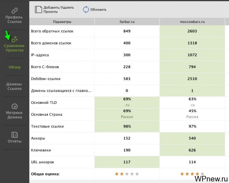Select the IP-адреса row label
This screenshot has width=229, height=183.
(40, 55)
